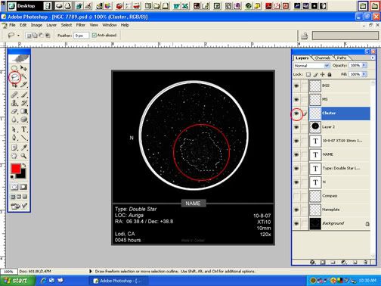The width and height of the screenshot is (381, 286).
Task: Open the Filter menu
Action: pos(81,25)
